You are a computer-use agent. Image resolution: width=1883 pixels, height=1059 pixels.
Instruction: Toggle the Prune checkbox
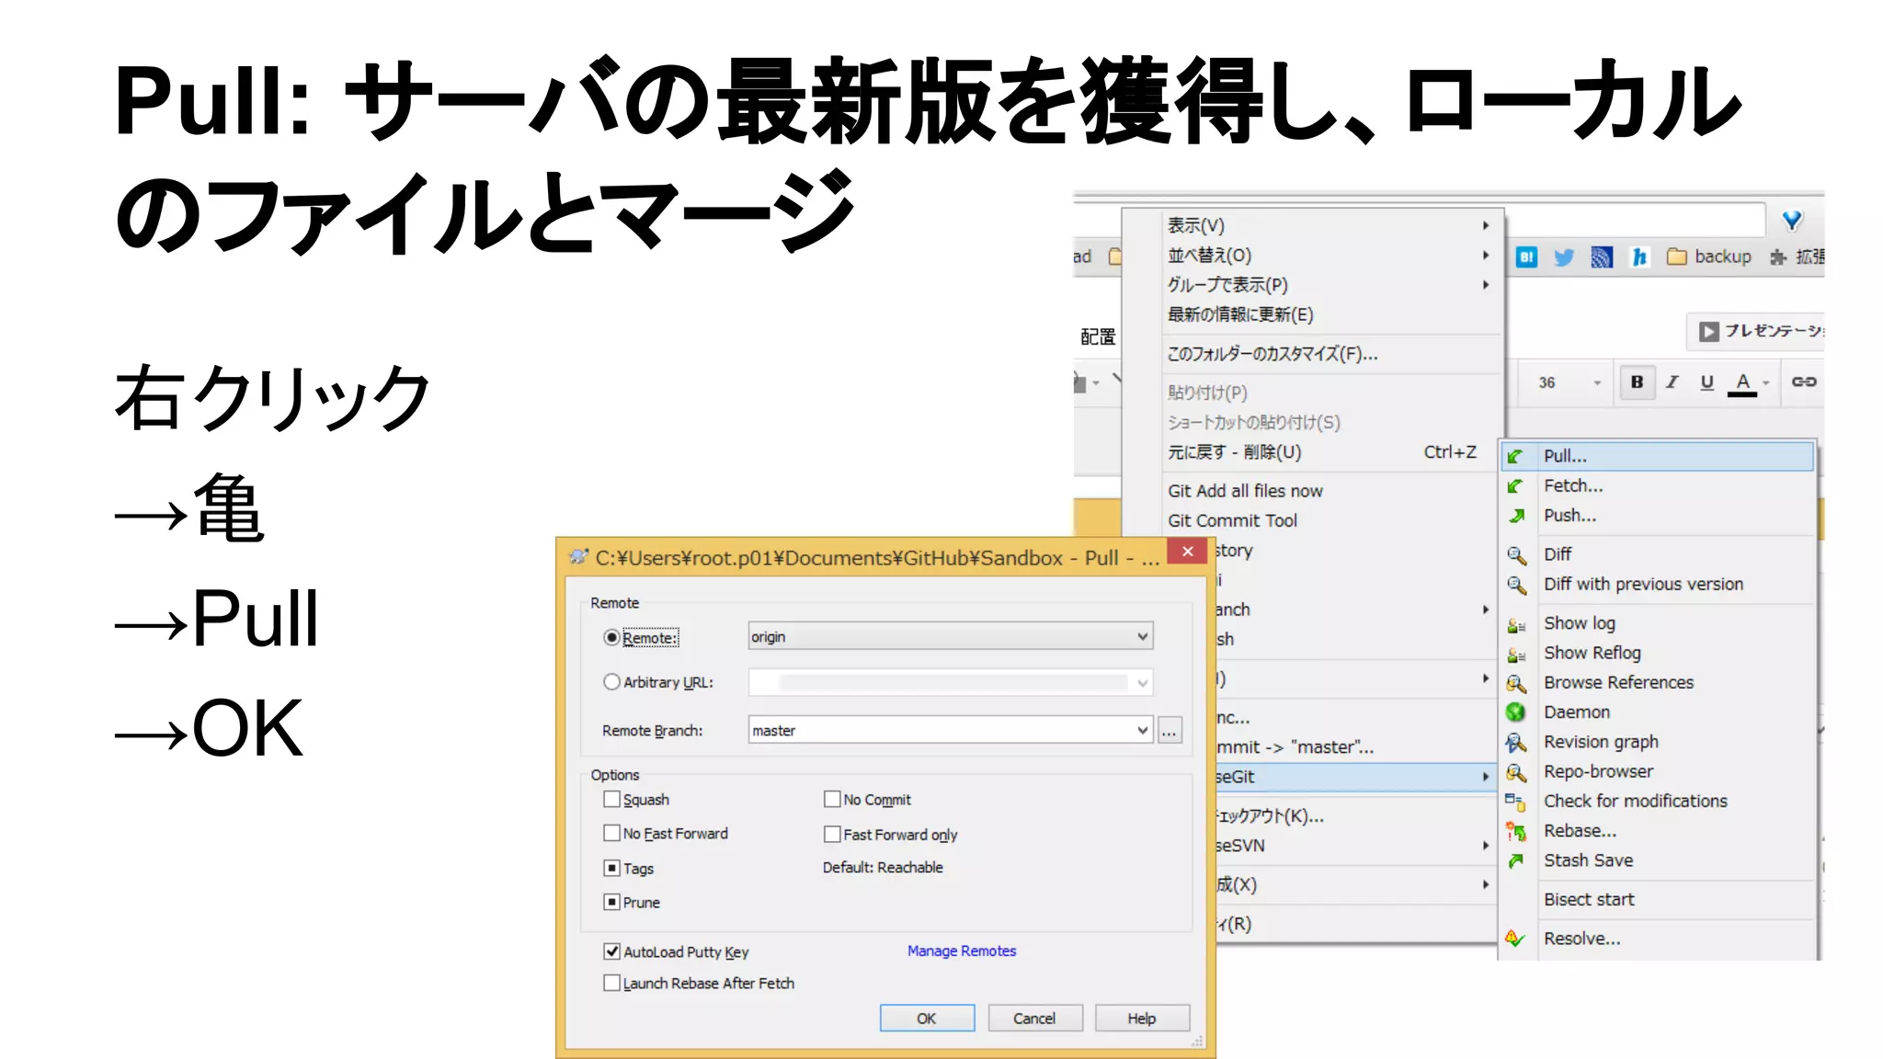[611, 902]
